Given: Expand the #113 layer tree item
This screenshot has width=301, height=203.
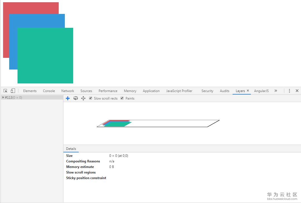Looking at the screenshot, I should (x=3, y=98).
